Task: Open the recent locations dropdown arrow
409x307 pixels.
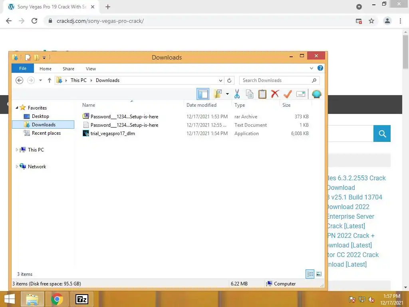Action: [x=40, y=80]
